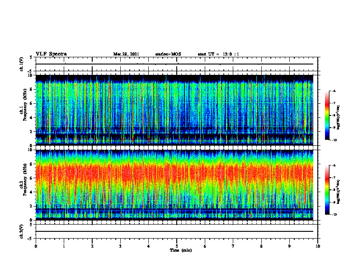The width and height of the screenshot is (358, 276).
Task: Click time axis tick label "6"
Action: (205, 246)
